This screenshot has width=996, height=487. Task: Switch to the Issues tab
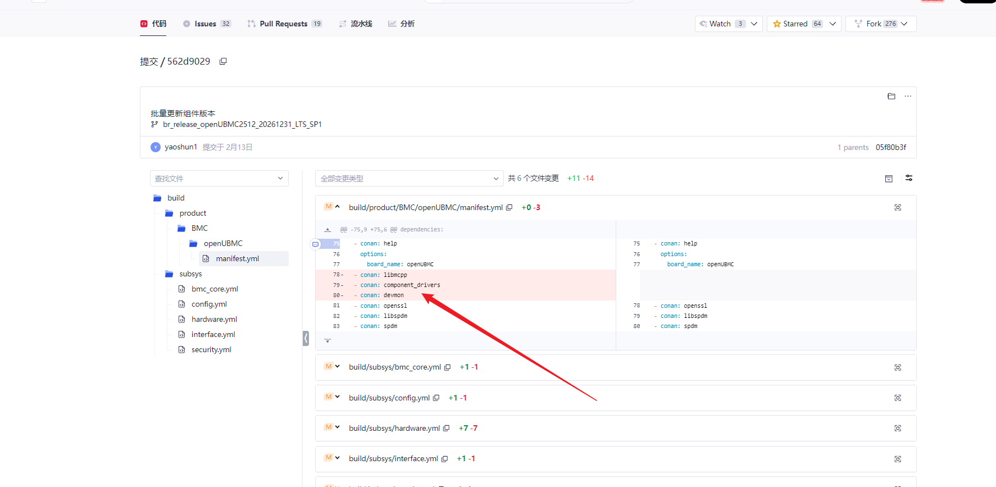pos(206,24)
